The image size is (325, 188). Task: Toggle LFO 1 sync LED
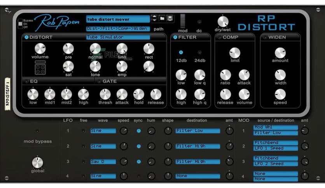(x=139, y=131)
